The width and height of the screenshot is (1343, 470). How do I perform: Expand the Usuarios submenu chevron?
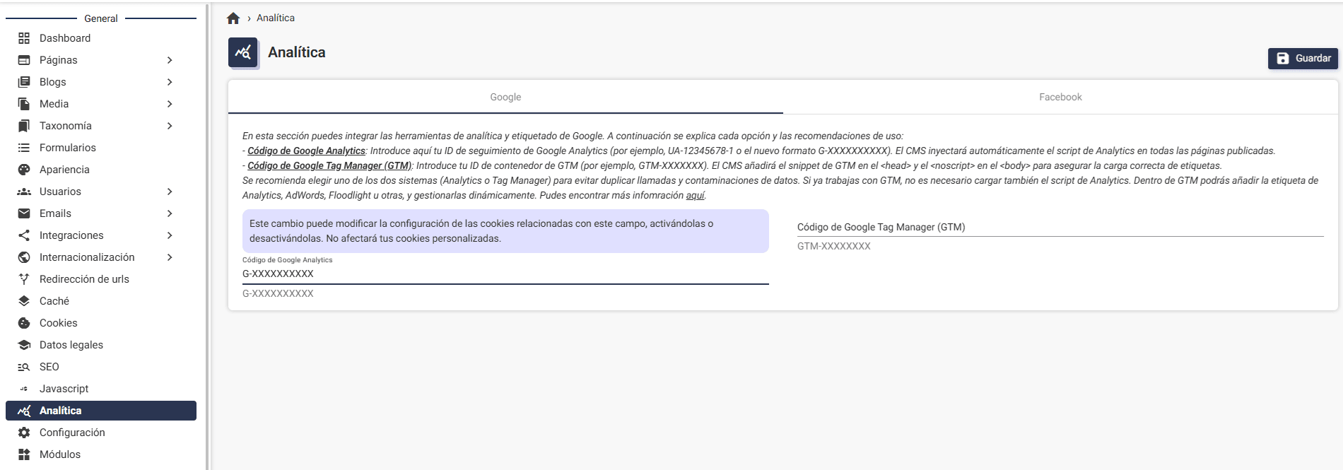pyautogui.click(x=170, y=192)
